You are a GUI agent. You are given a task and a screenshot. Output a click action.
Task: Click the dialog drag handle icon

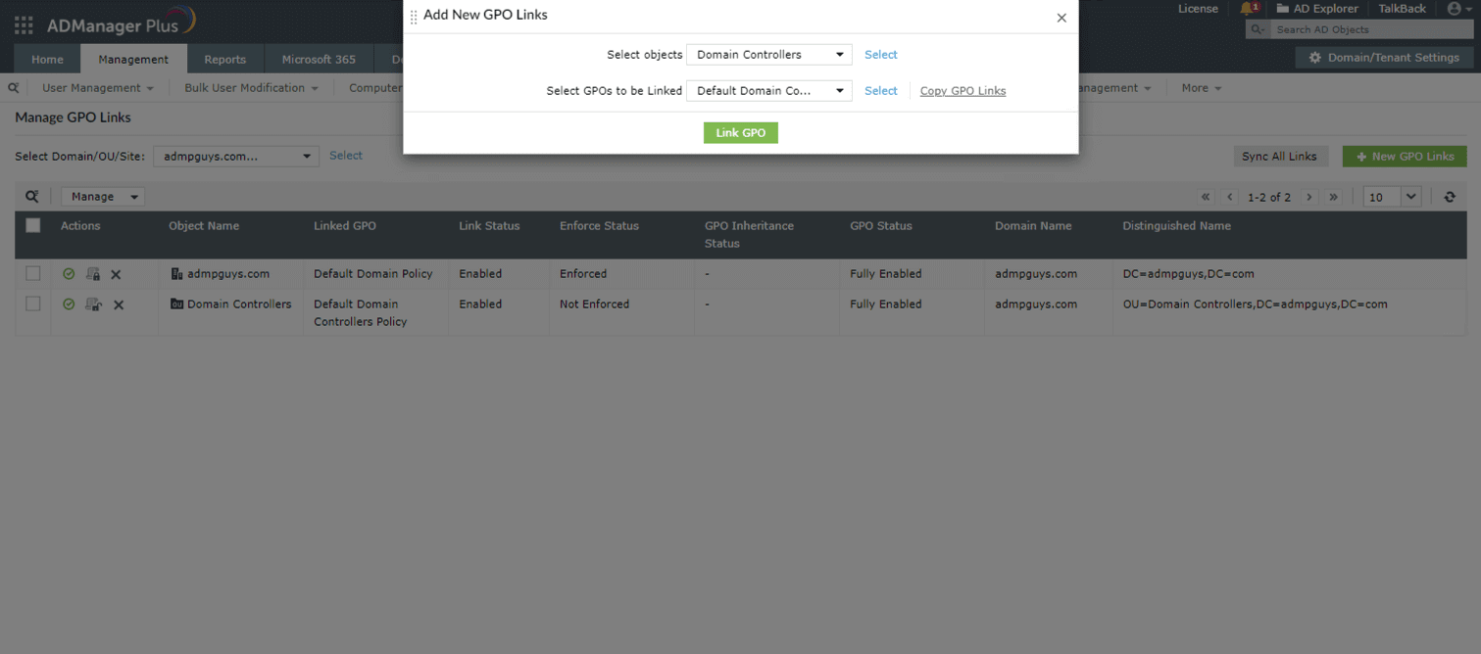pyautogui.click(x=414, y=17)
